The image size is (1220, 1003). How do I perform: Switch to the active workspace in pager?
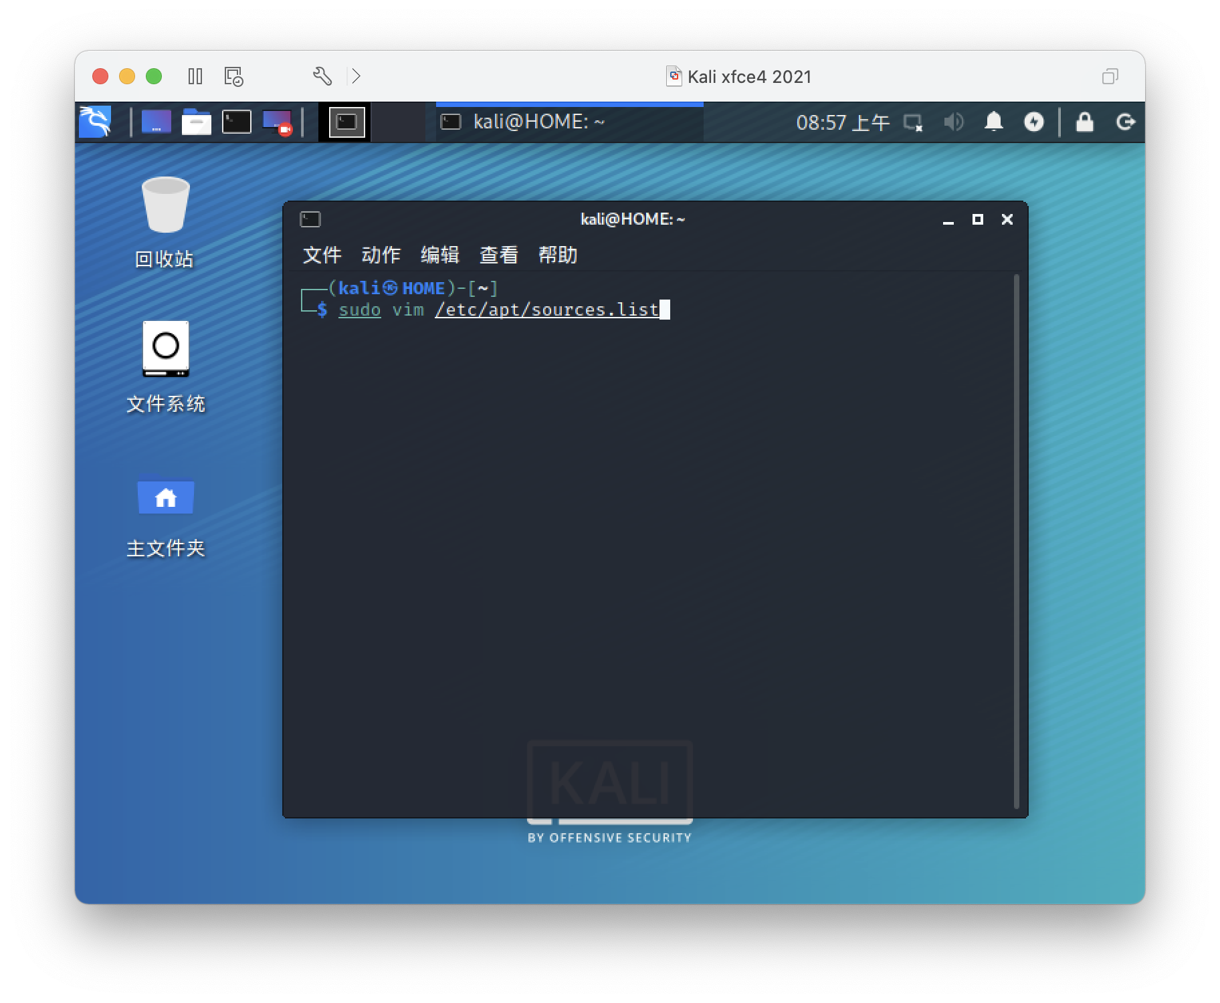346,122
